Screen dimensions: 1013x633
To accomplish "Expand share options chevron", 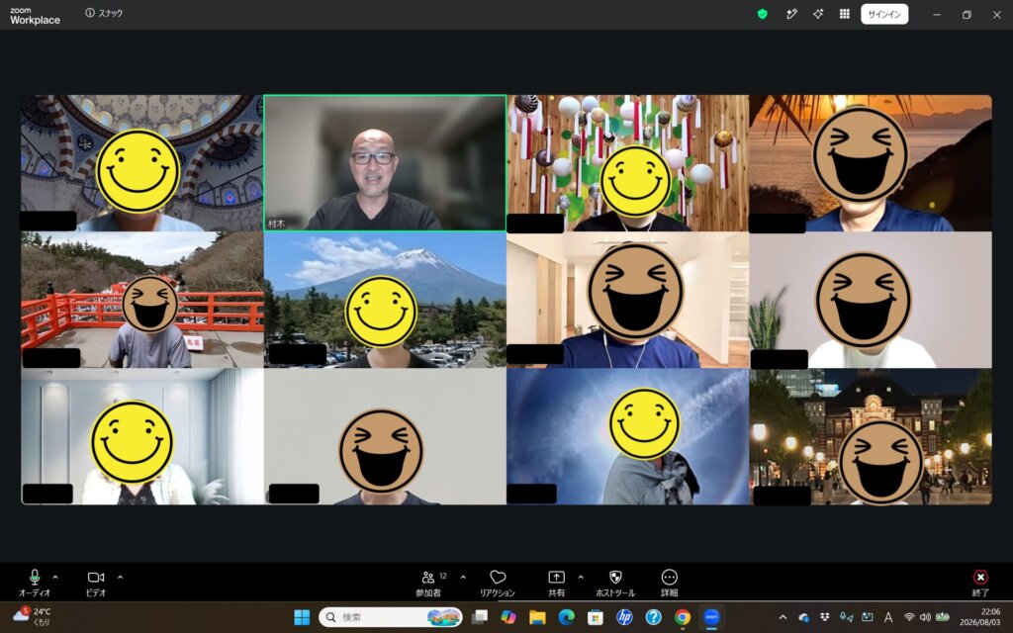I will tap(580, 577).
